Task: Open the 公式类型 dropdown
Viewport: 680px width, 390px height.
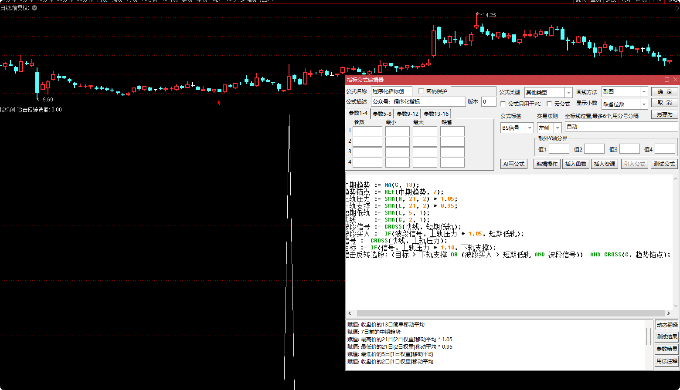Action: pyautogui.click(x=568, y=92)
